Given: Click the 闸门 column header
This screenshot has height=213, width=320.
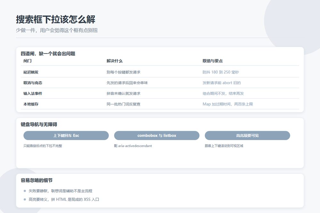Looking at the screenshot, I should click(27, 61).
